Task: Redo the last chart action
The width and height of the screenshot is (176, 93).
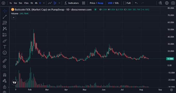Action: pos(143,3)
